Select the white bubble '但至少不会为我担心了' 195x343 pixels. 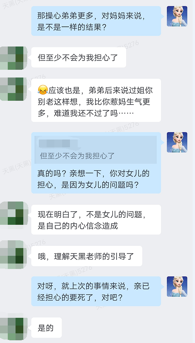click(x=78, y=57)
